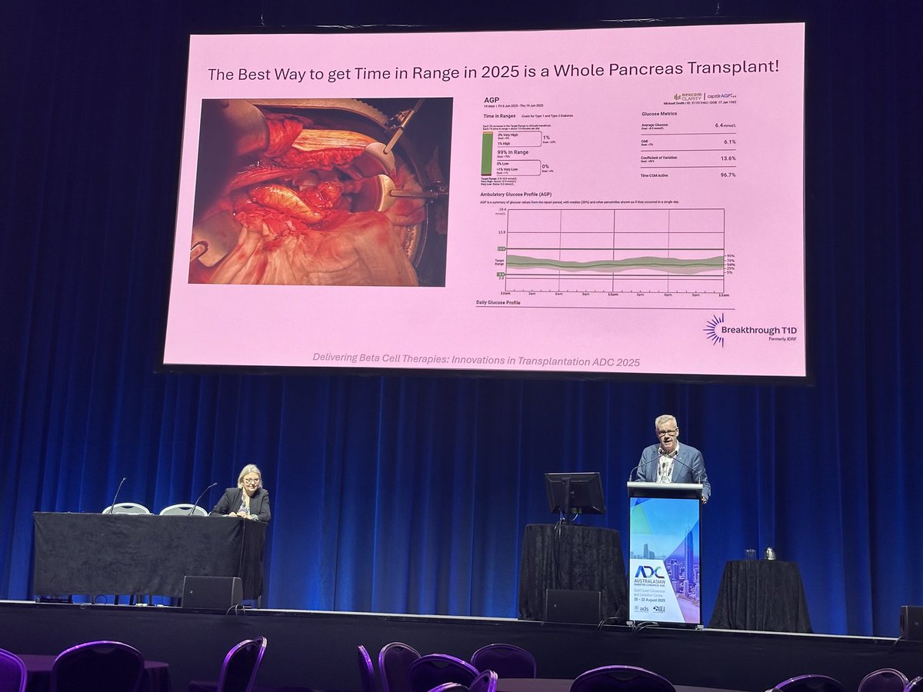The height and width of the screenshot is (692, 923).
Task: Click the 'Glucose Metrics' heading
Action: click(x=661, y=113)
